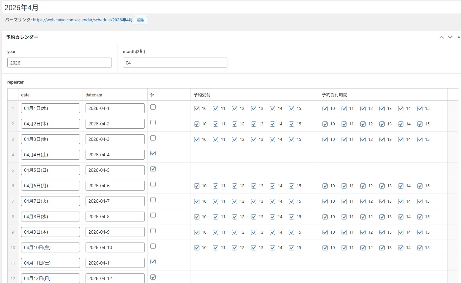Move 予約カレンダー panel up with the arrow

(x=442, y=37)
